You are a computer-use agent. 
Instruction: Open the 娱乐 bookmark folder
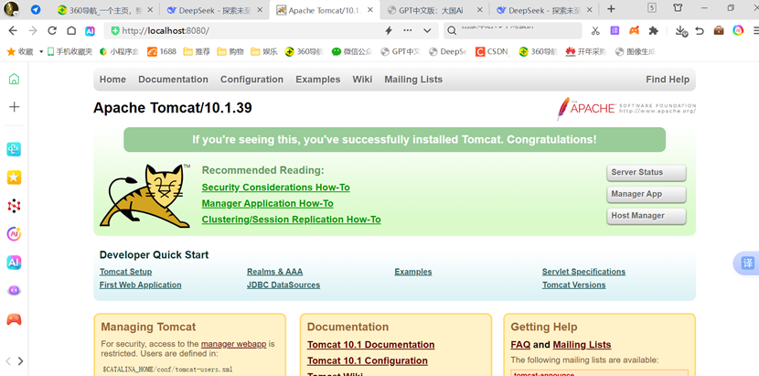point(264,51)
